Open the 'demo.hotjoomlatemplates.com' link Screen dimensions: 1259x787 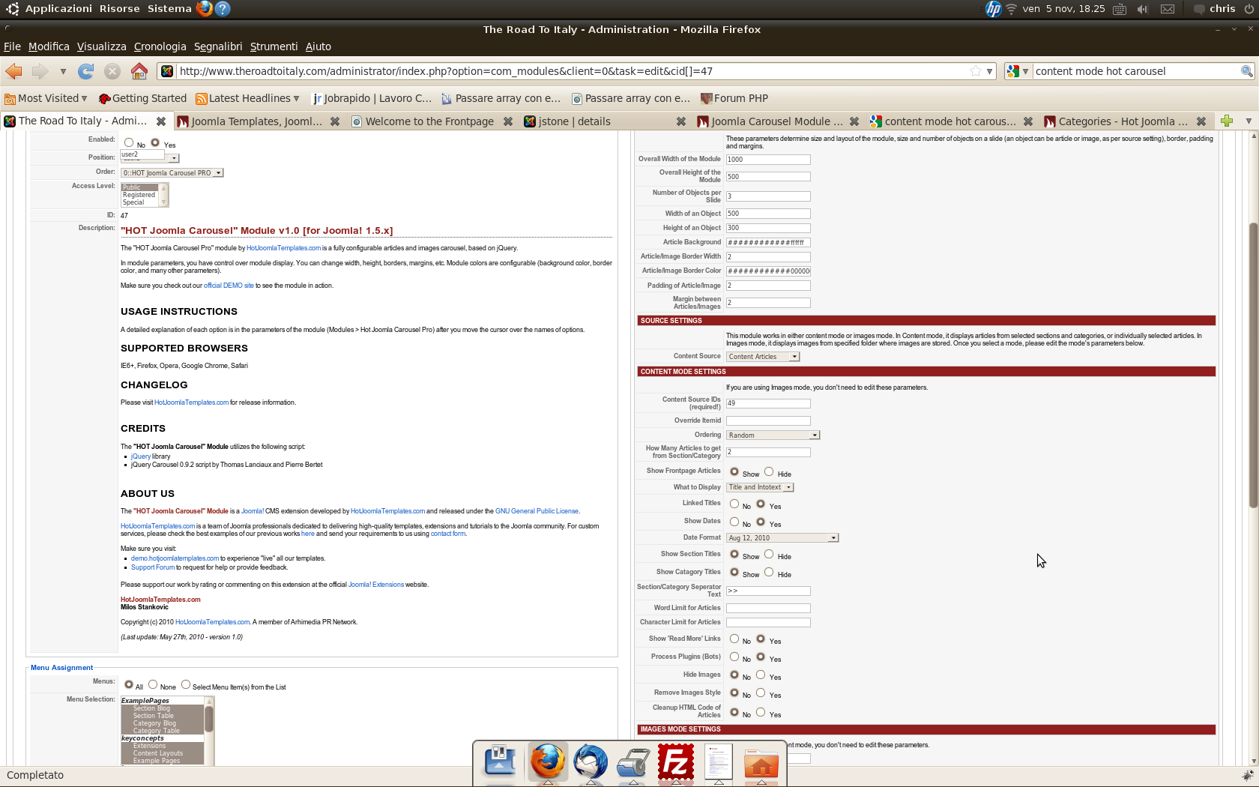[x=175, y=558]
